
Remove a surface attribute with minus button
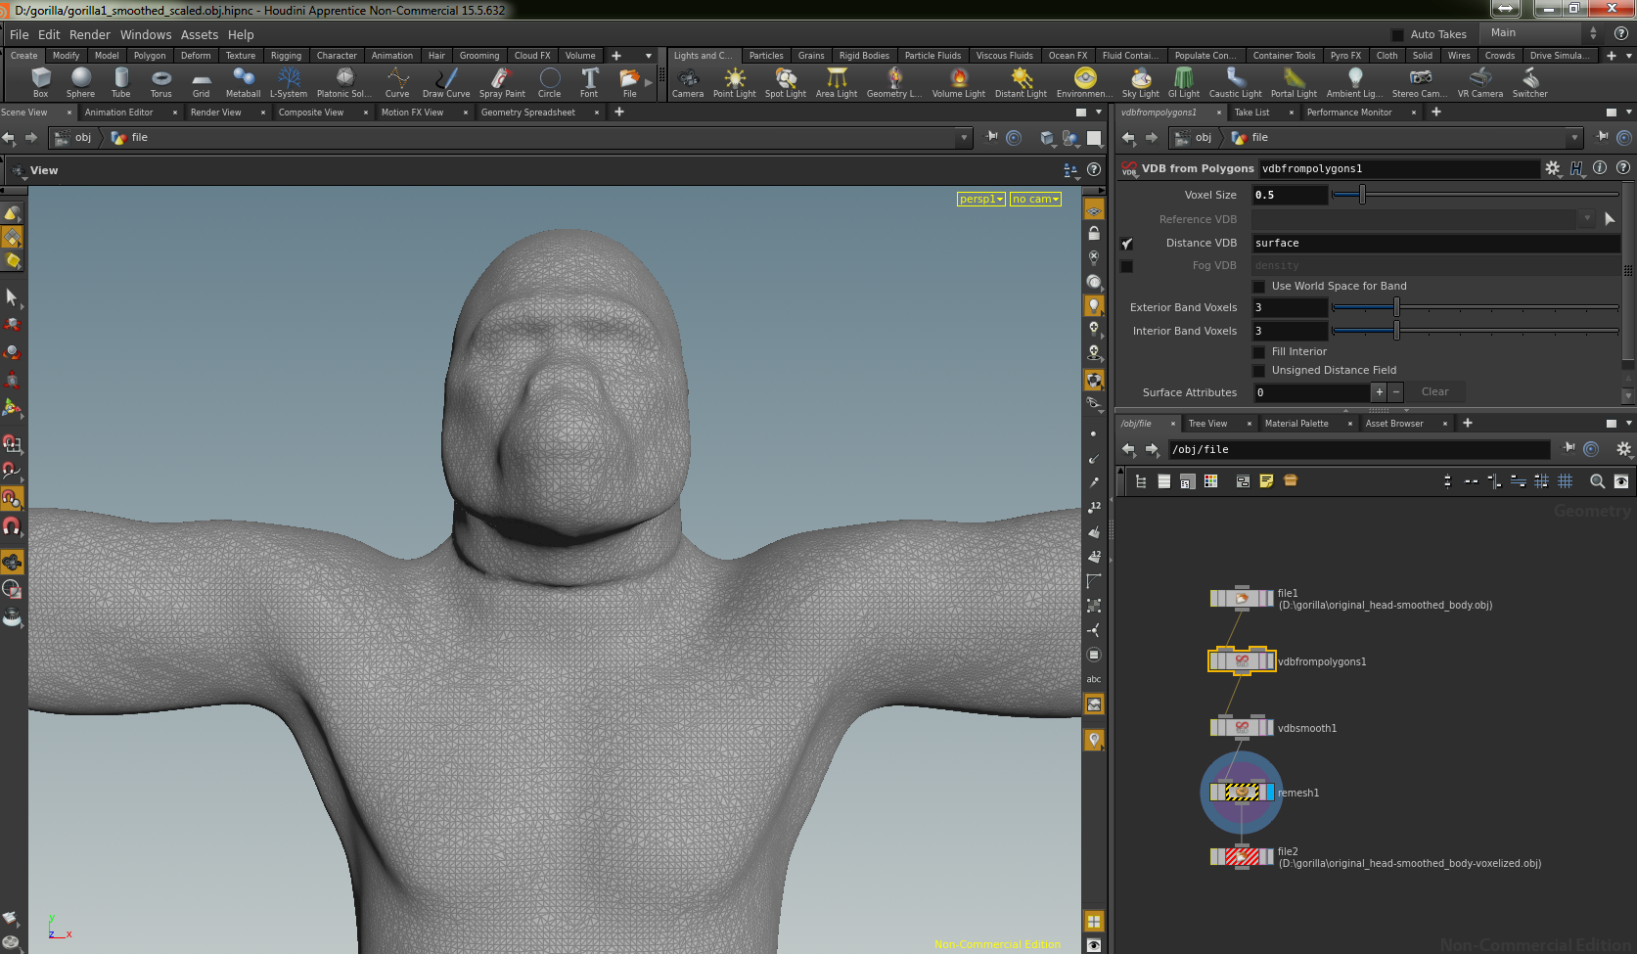[1396, 392]
